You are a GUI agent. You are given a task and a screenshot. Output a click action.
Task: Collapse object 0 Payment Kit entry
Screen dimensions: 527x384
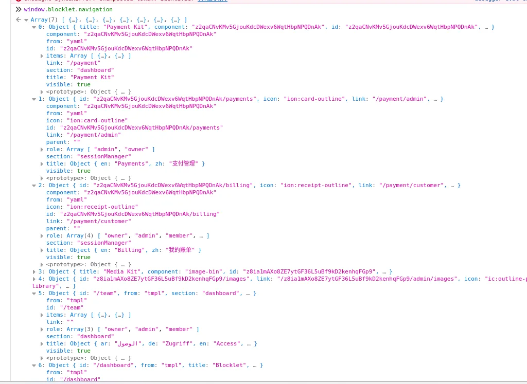(x=34, y=27)
